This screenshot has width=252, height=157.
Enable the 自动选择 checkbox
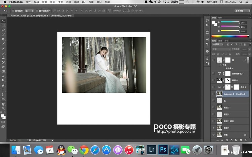pos(13,11)
